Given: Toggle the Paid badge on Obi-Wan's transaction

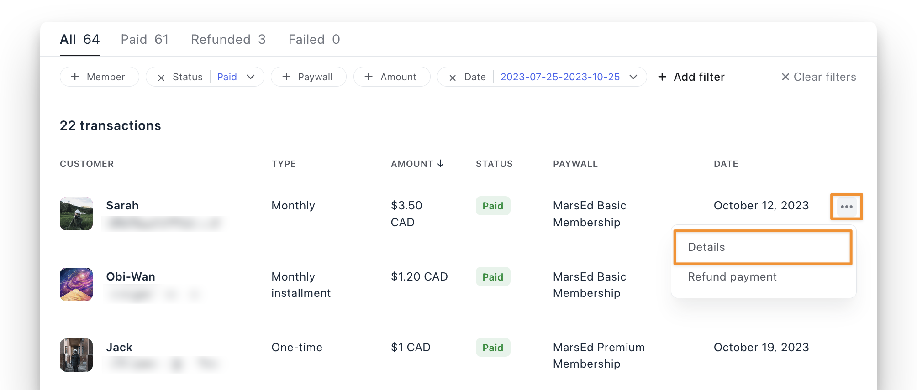Looking at the screenshot, I should 493,276.
